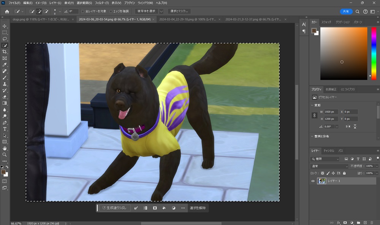Viewport: 380px width, 225px height.
Task: Add a layer style with fx icon
Action: 339,223
